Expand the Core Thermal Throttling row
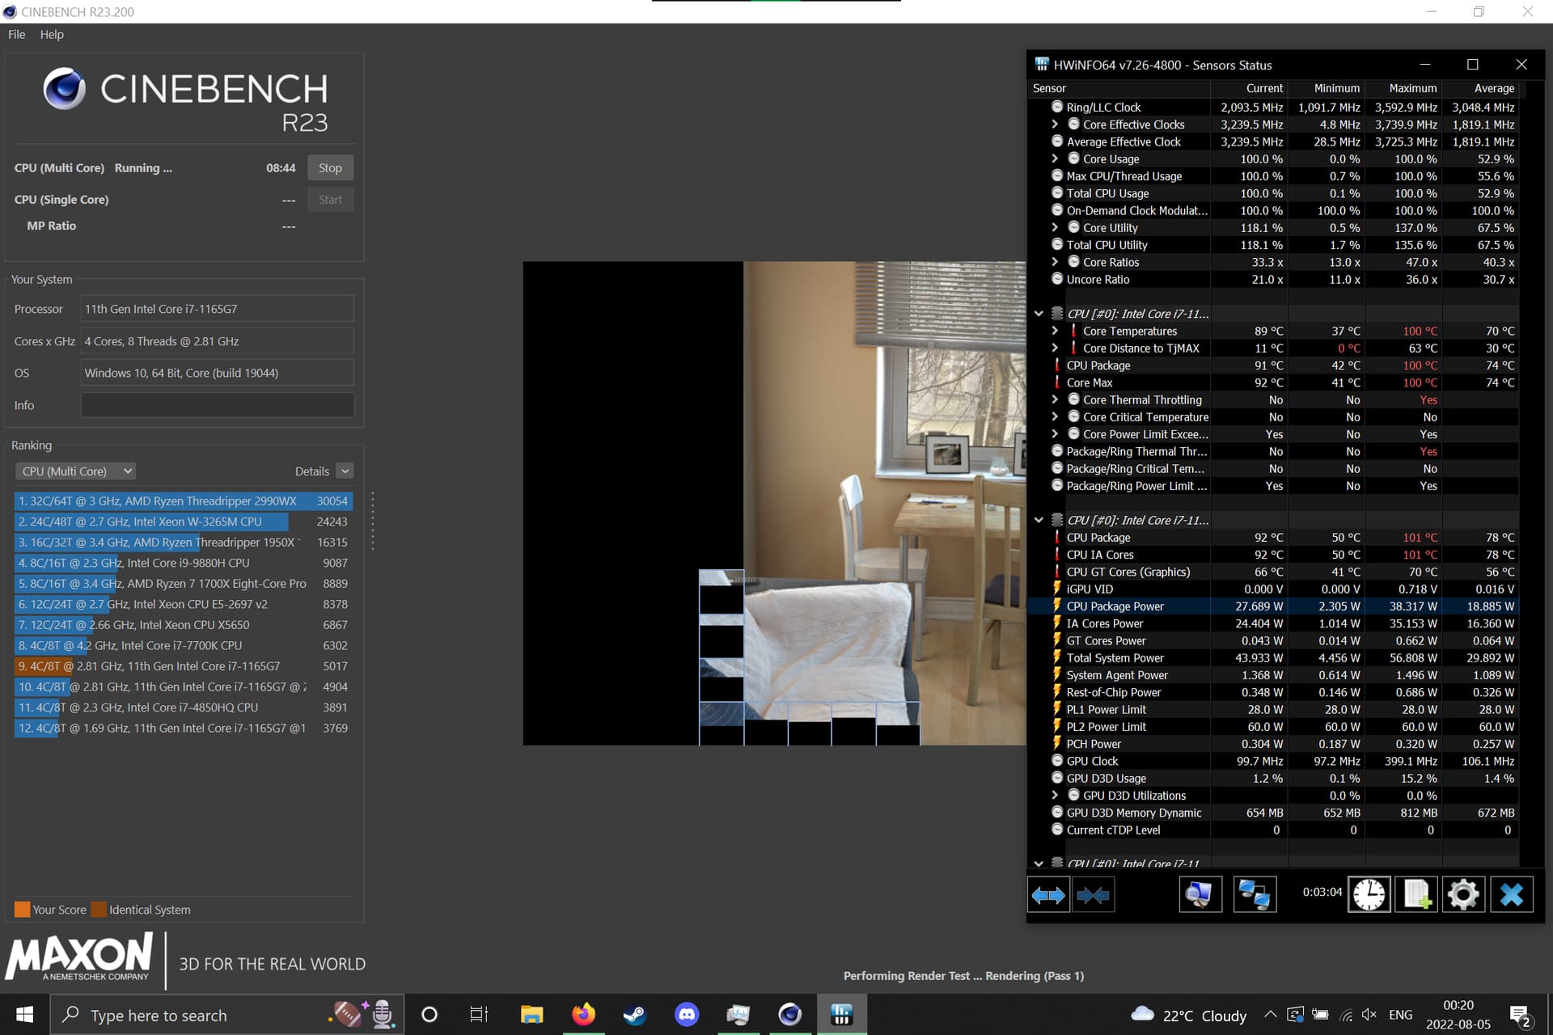 click(1055, 399)
